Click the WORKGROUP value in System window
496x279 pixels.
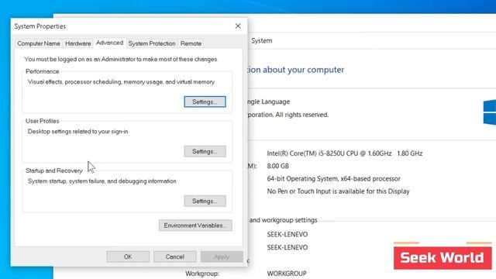pyautogui.click(x=287, y=274)
